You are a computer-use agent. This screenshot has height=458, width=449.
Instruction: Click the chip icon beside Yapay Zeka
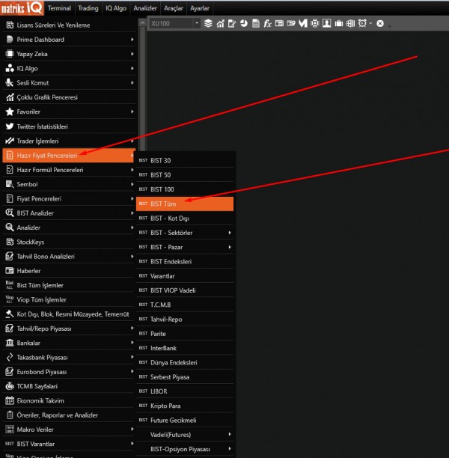click(x=10, y=54)
